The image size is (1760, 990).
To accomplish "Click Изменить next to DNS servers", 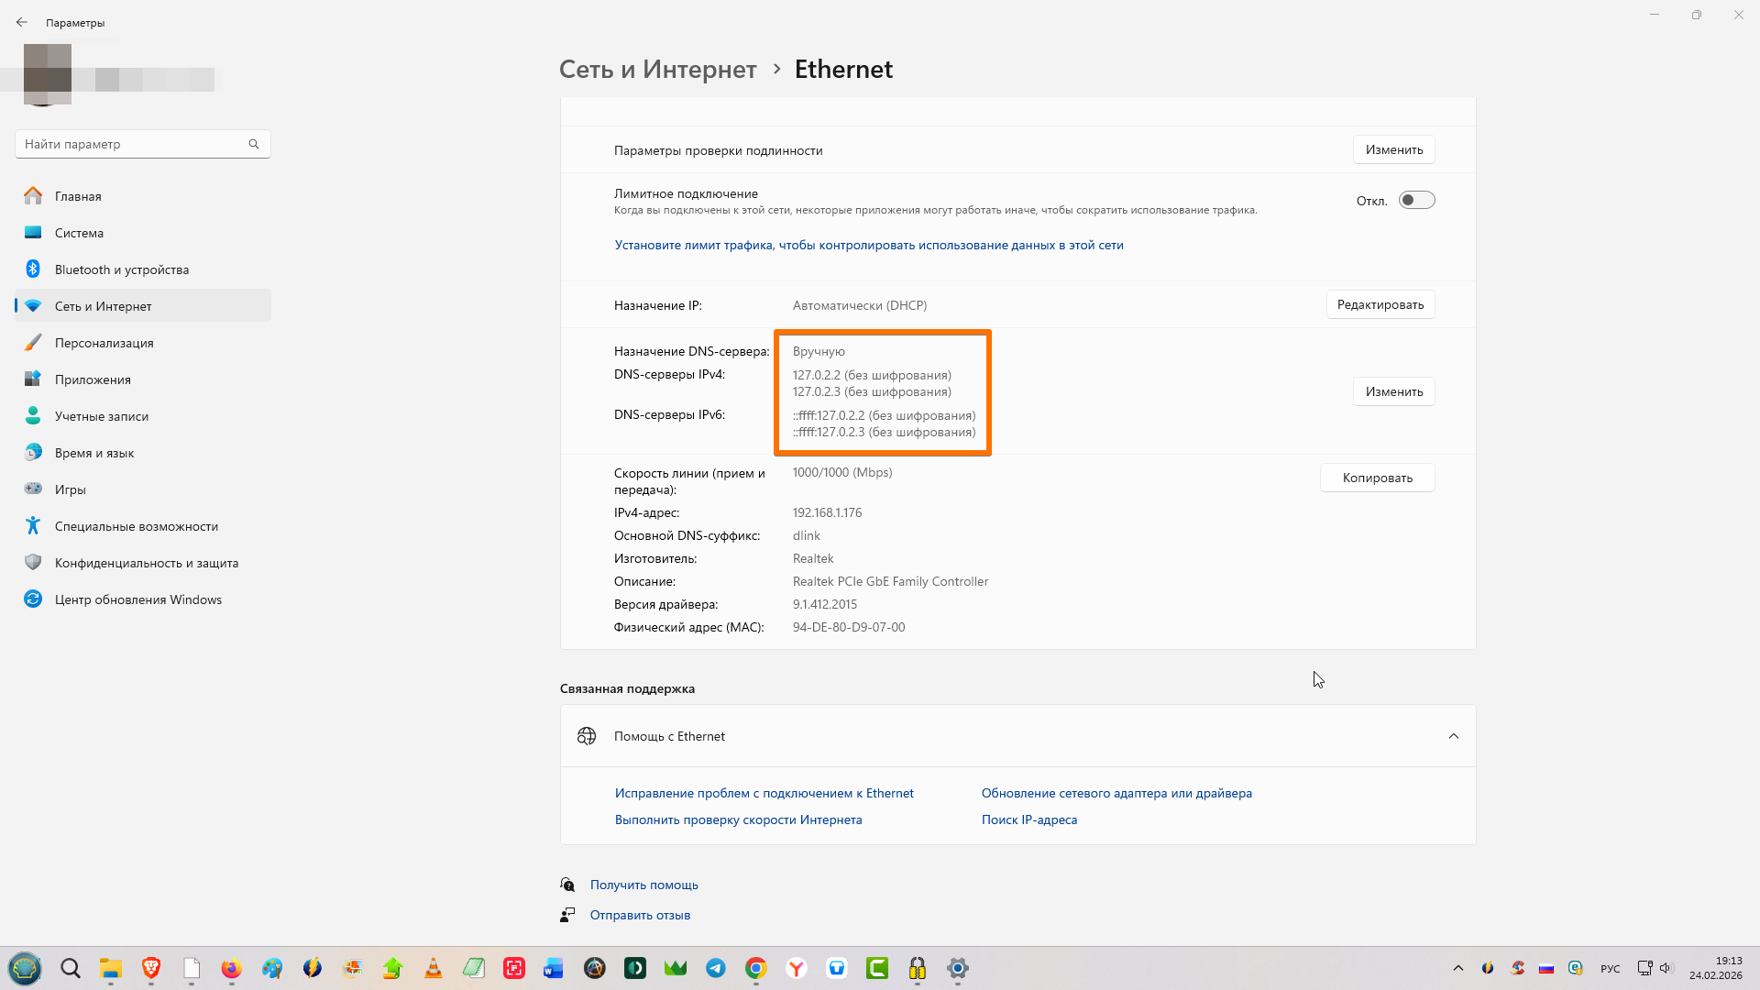I will 1393,391.
